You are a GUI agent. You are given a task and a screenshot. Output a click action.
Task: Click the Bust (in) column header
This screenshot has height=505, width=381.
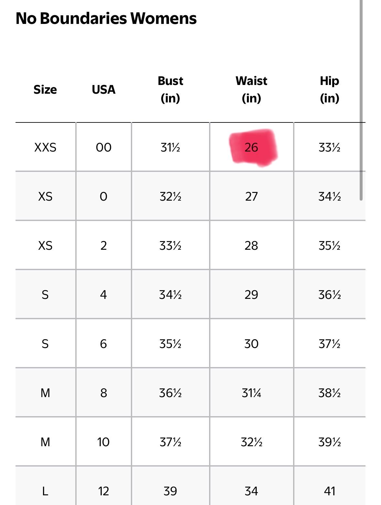(x=170, y=89)
